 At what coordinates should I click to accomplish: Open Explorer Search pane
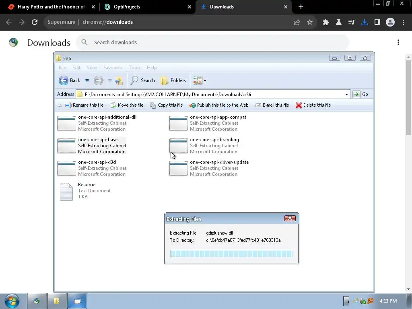[x=142, y=80]
